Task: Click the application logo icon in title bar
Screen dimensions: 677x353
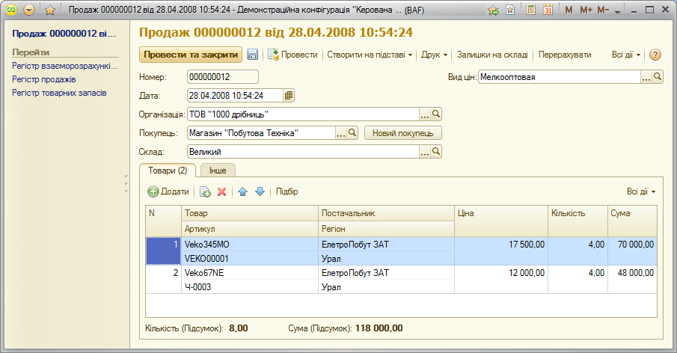Action: tap(12, 10)
